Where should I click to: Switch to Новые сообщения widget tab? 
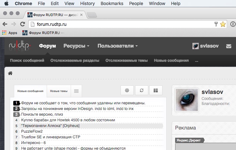tap(30, 91)
